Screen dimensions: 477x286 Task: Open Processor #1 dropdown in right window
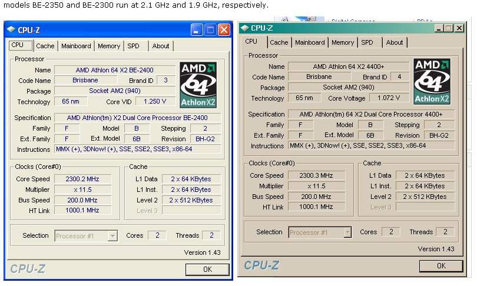tap(320, 232)
